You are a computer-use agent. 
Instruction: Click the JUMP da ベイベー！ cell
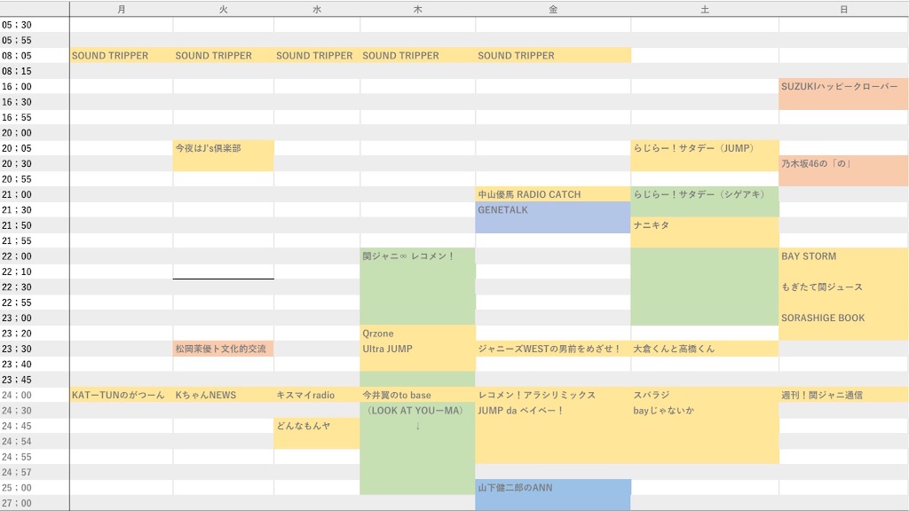point(553,410)
